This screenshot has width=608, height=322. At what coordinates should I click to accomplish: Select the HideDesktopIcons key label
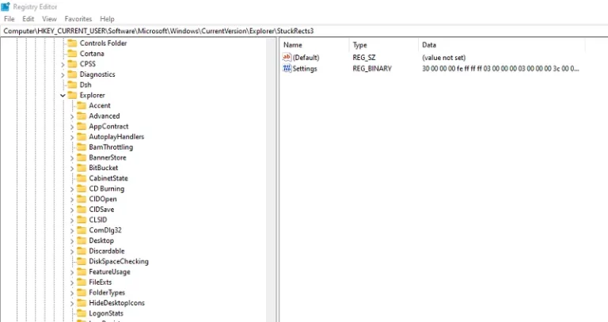coord(116,303)
